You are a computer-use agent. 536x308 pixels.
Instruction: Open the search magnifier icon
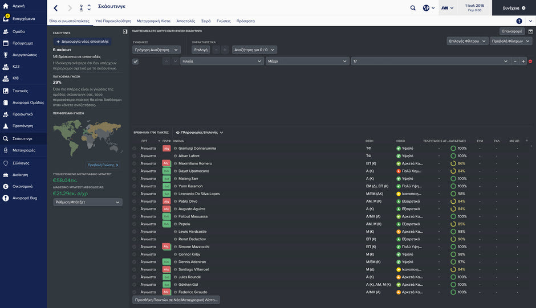[x=413, y=8]
